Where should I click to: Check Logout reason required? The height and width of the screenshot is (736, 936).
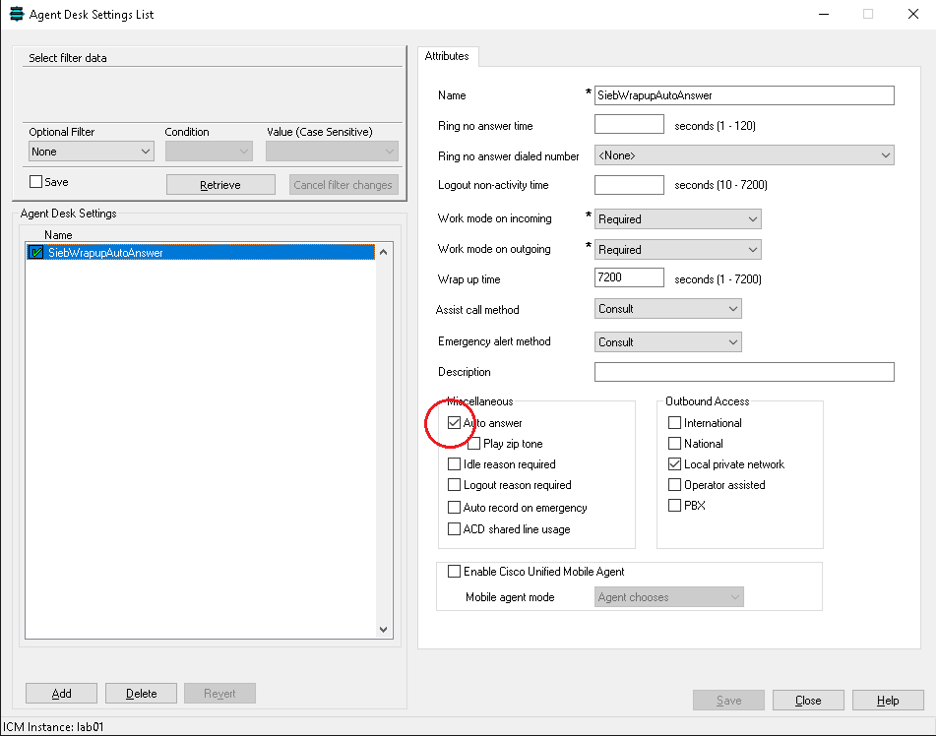(455, 485)
